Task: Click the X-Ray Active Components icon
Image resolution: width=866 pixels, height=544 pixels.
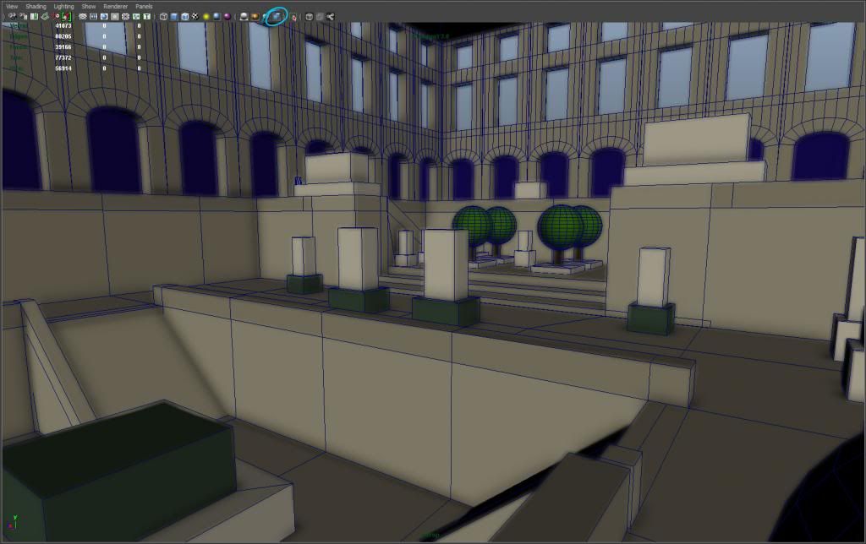Action: point(320,17)
